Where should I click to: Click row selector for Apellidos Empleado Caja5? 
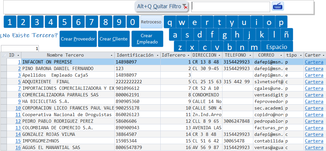tap(4, 75)
